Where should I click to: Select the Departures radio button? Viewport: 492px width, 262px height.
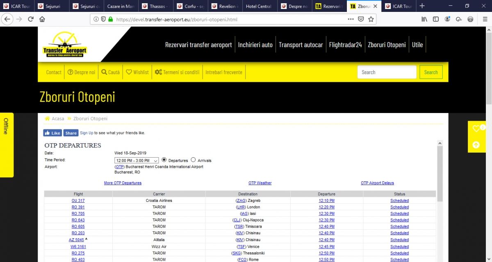[x=164, y=160]
